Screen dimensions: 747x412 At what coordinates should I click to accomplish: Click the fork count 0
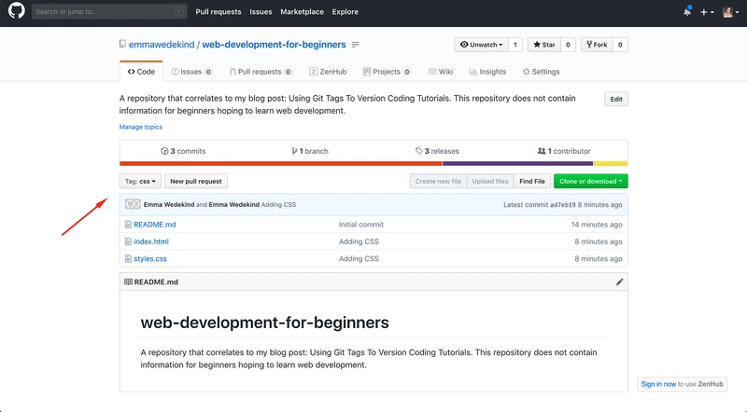point(620,45)
